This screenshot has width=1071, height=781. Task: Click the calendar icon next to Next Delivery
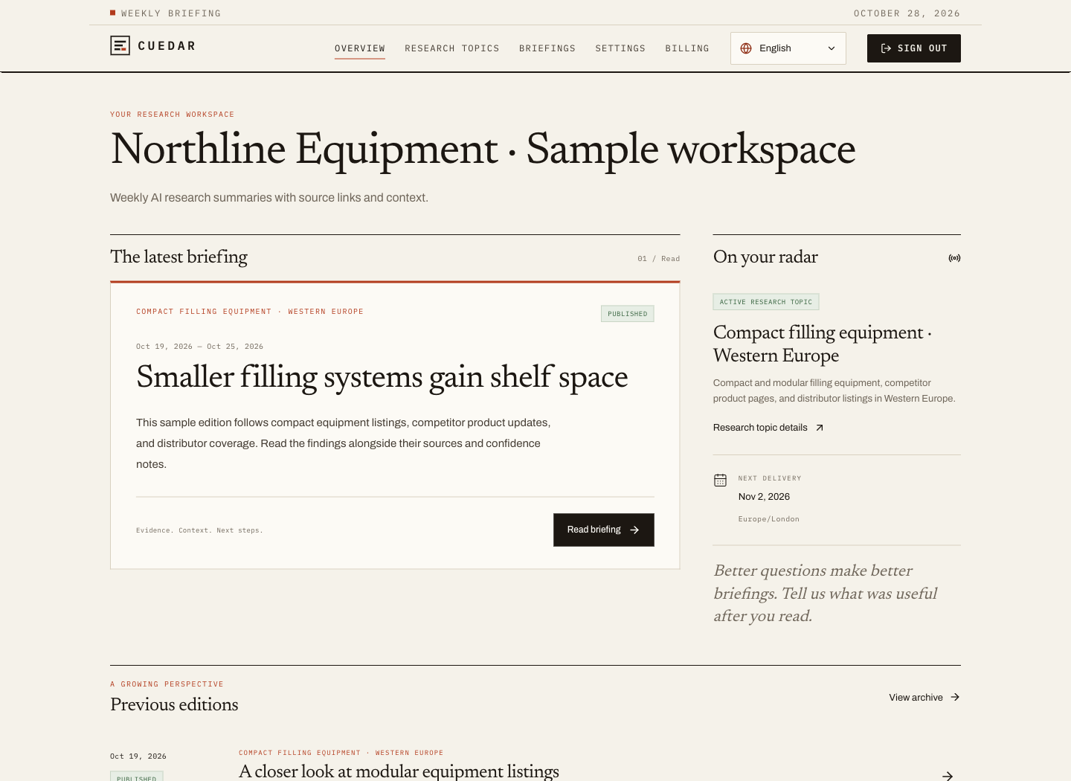(720, 481)
